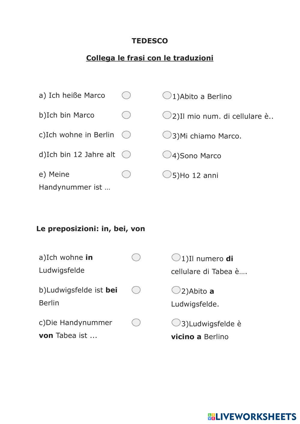
Task: Select circle before '3)Mi chiamo Marco'
Action: click(167, 135)
